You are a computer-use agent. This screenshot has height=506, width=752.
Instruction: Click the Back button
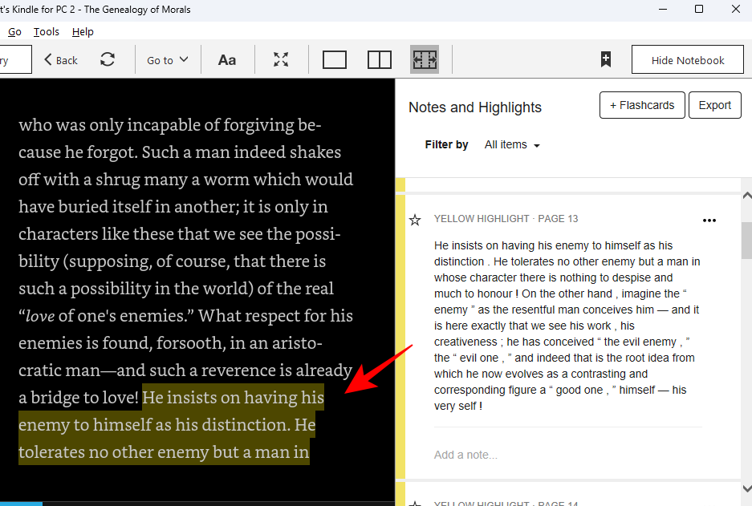tap(61, 60)
